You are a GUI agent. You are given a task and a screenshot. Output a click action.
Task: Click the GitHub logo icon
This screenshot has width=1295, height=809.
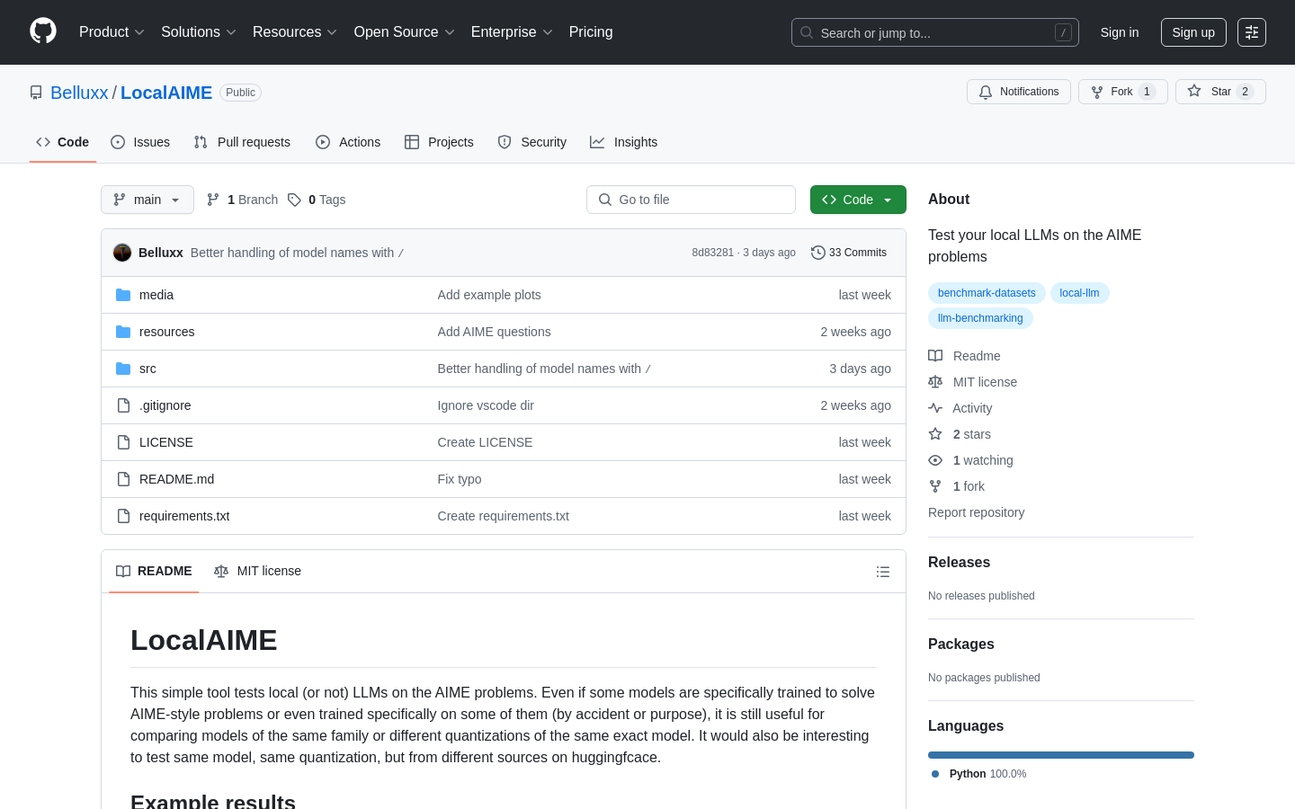tap(43, 31)
